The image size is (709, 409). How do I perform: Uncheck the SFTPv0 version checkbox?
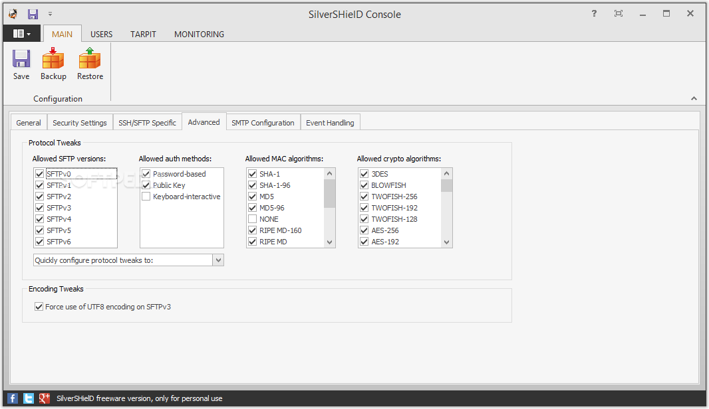pos(40,174)
